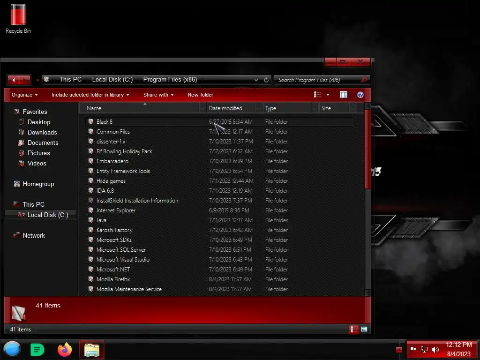Select the Embarcadero folder icon
Viewport: 480px width, 360px height.
click(90, 161)
